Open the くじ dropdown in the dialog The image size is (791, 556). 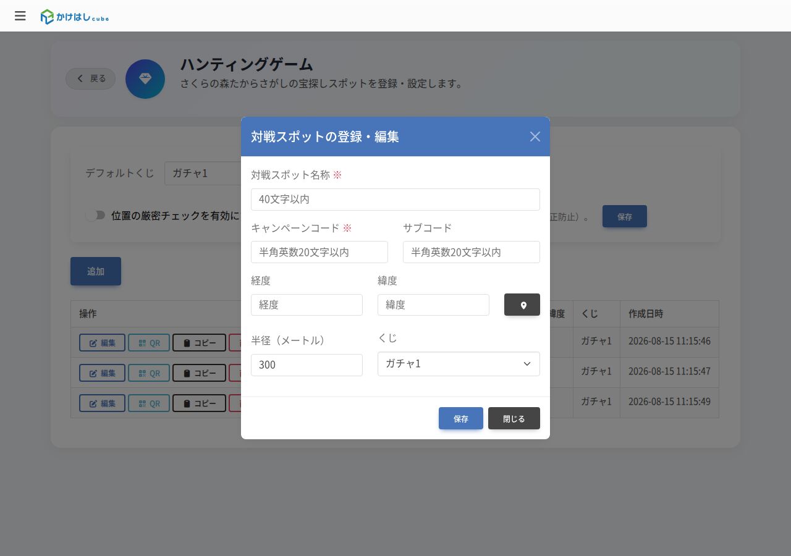point(459,364)
